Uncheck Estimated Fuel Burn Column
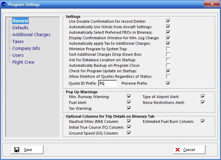Screen dimensions: 221x160 point(203,121)
